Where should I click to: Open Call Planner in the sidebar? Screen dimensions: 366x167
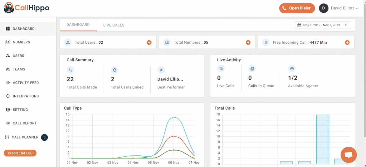point(28,137)
